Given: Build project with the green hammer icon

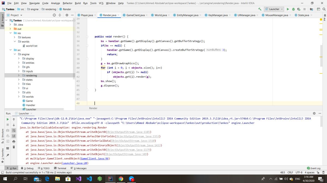Looking at the screenshot, I should [x=260, y=9].
